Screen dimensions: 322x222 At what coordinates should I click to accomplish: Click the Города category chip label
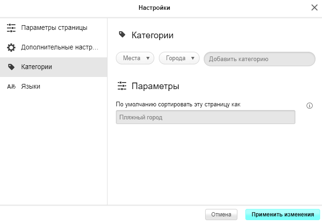[x=175, y=58]
